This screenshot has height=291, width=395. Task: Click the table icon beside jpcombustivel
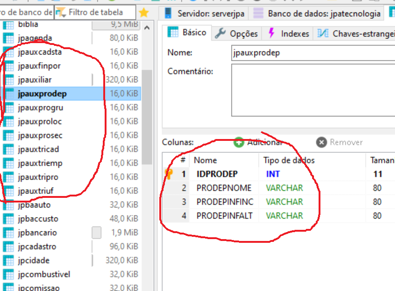[x=8, y=274]
